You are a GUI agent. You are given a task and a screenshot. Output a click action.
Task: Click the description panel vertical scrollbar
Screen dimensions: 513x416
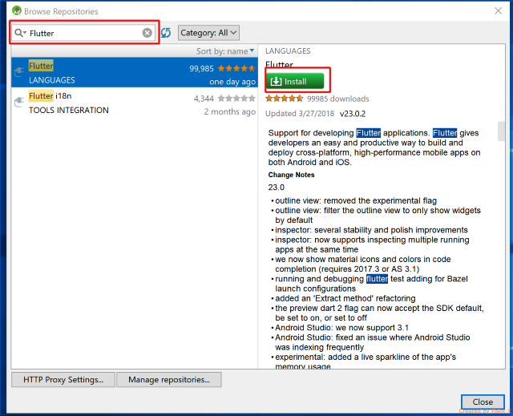(502, 130)
